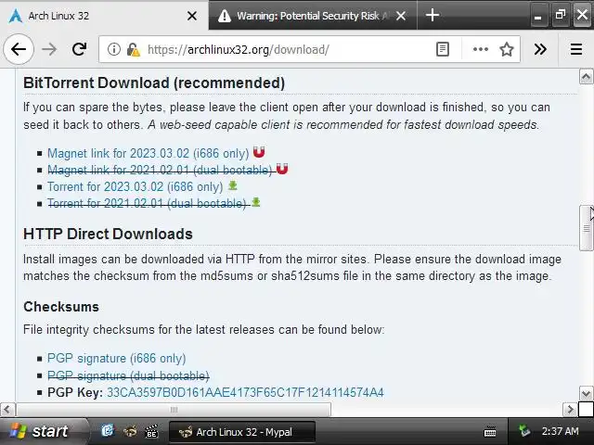Open Magnet link for 2021.02.01 (dual bootable)

(160, 170)
